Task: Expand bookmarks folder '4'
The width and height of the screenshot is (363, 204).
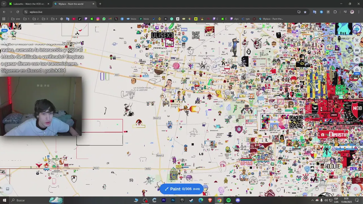Action: (x=54, y=19)
